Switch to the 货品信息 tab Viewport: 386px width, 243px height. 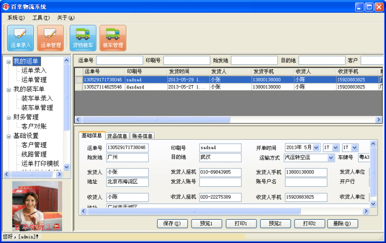[117, 136]
